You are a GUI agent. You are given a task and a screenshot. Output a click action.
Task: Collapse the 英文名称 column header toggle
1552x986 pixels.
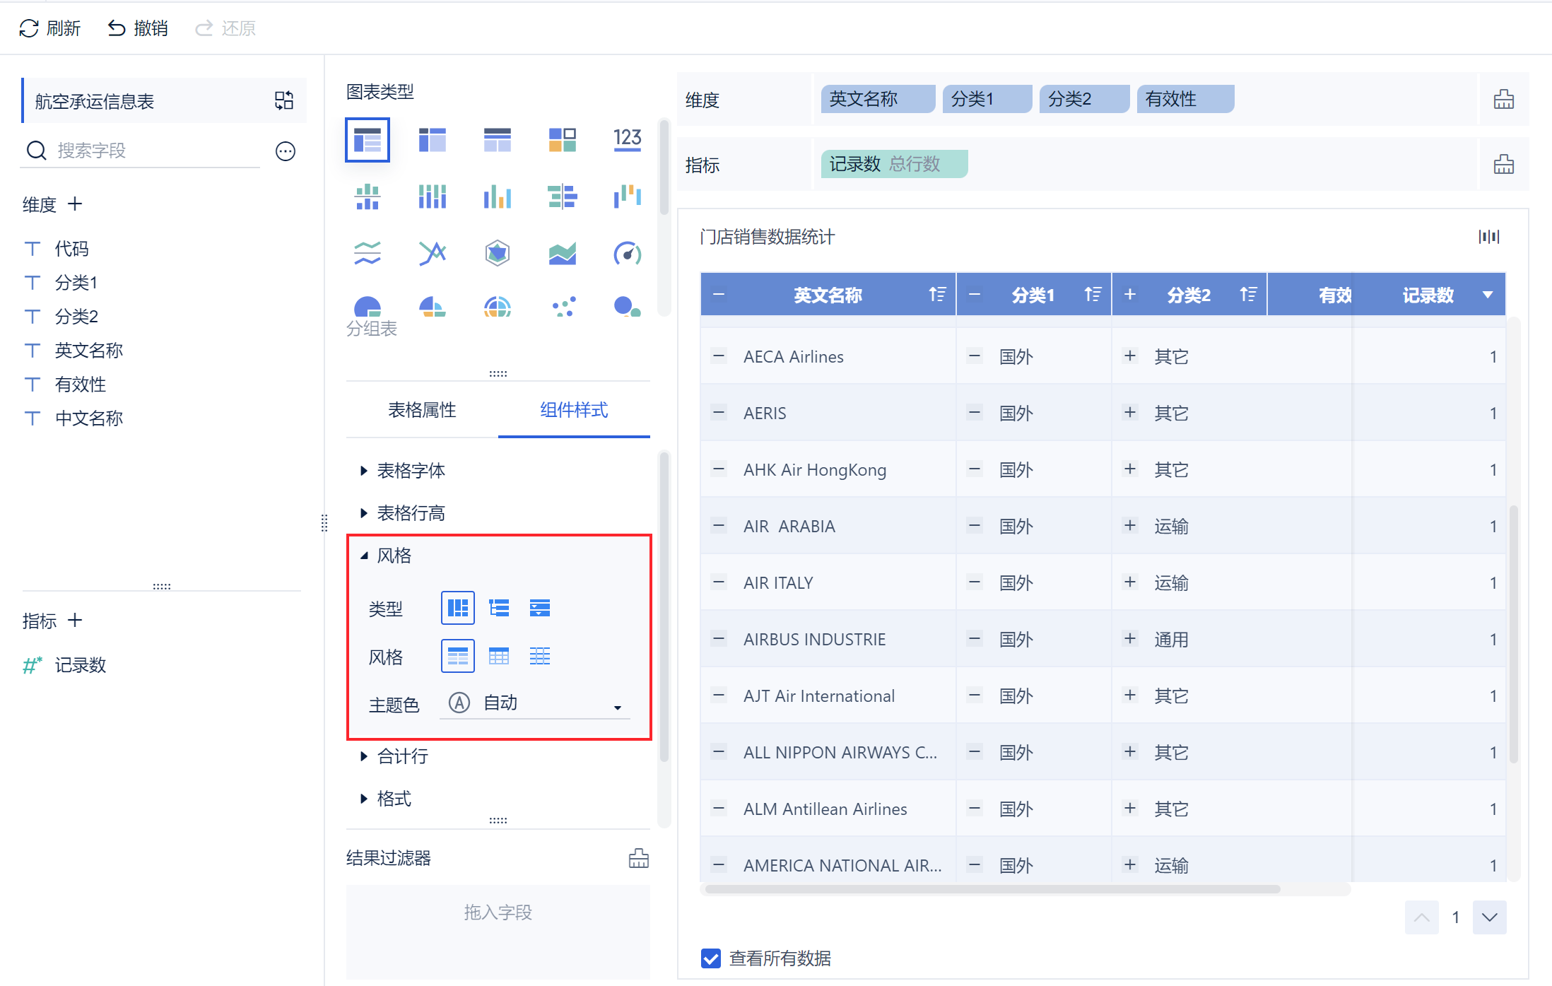(x=719, y=294)
